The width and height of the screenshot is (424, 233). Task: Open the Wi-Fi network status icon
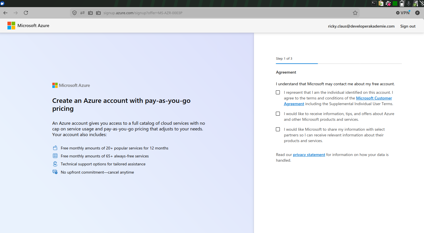416,3
